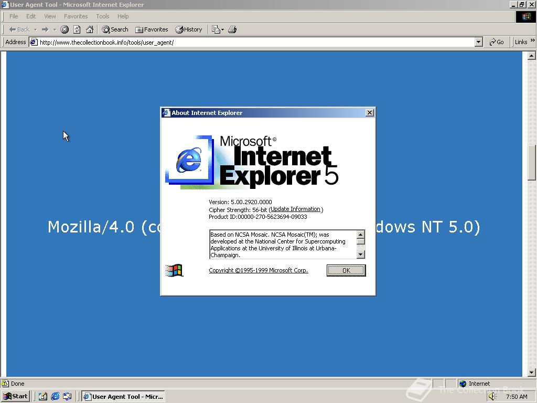Expand the Address bar dropdown list
Viewport: 537px width, 403px height.
coord(479,43)
